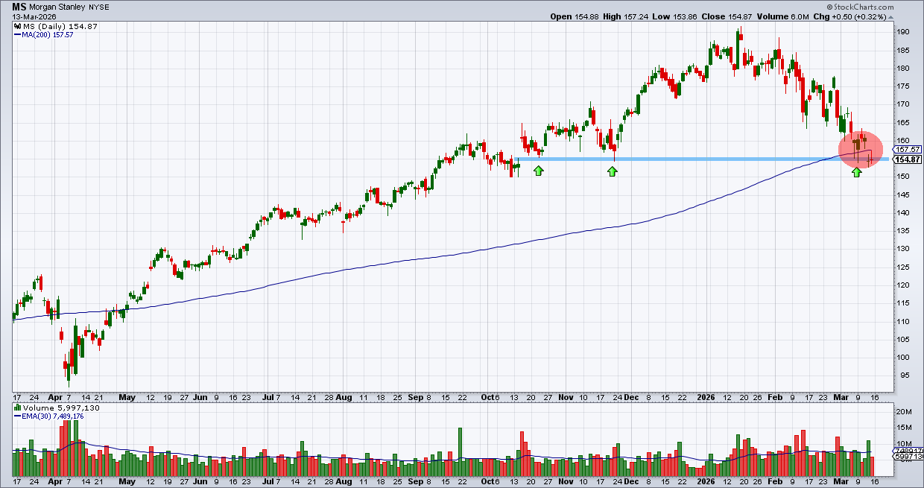924x488 pixels.
Task: Click the 165 price axis label
Action: pos(902,123)
